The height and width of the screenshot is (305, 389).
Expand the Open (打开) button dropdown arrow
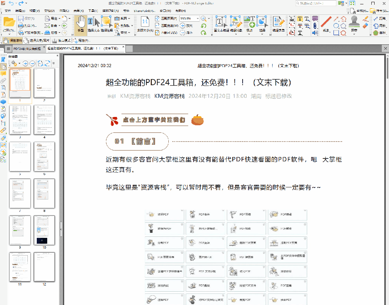9,34
